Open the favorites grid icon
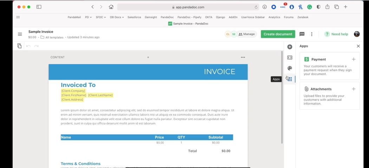This screenshot has height=168, width=369. pyautogui.click(x=18, y=17)
